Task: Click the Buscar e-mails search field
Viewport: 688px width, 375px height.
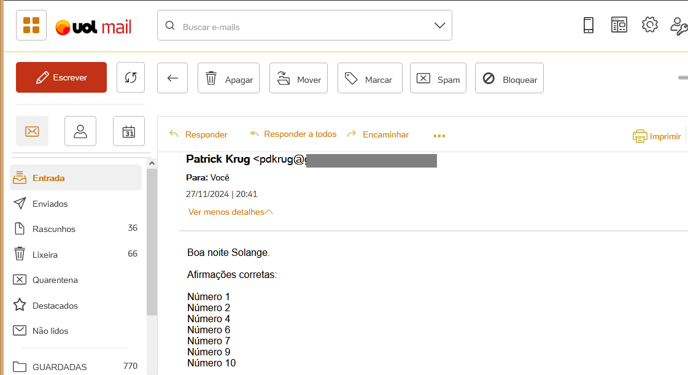Action: [x=301, y=27]
